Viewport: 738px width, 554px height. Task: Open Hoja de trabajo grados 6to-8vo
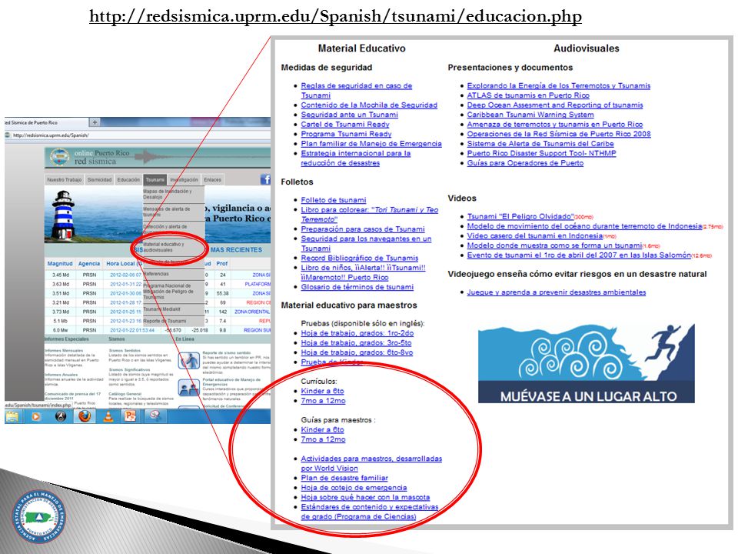(357, 352)
